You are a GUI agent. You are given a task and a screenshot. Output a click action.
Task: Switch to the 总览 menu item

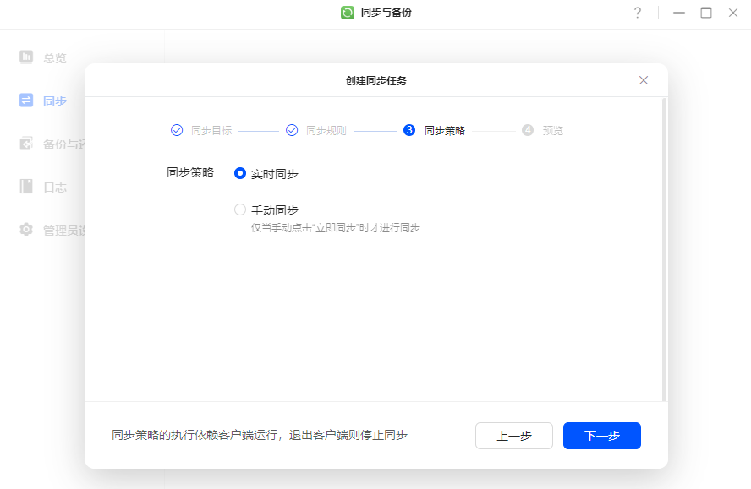[x=55, y=58]
